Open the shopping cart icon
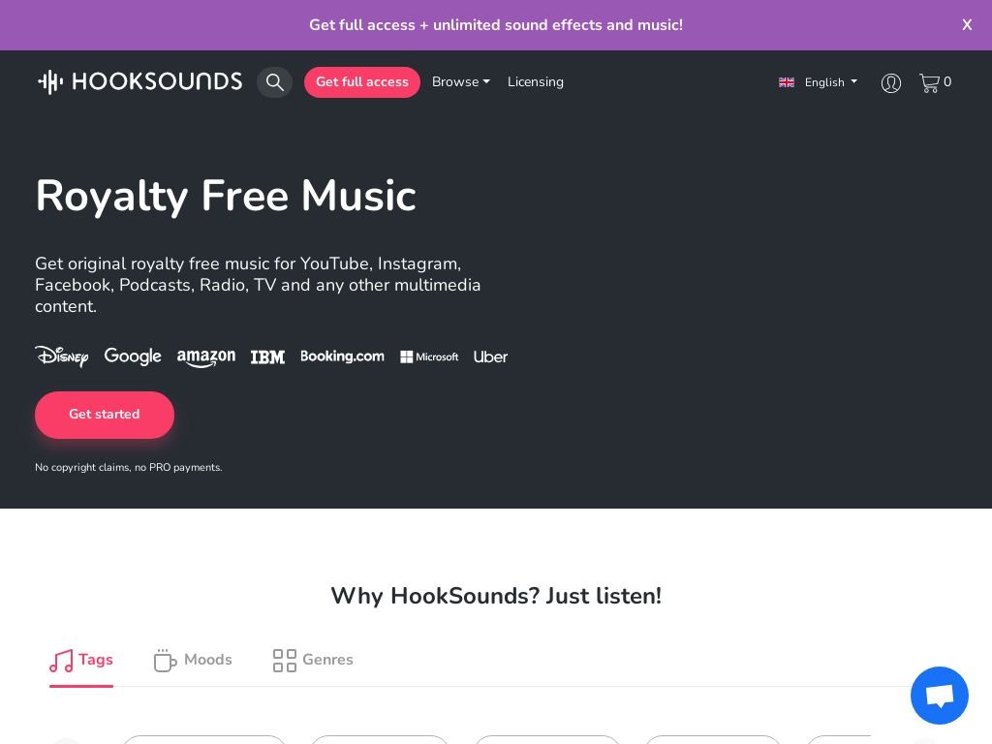 point(929,83)
